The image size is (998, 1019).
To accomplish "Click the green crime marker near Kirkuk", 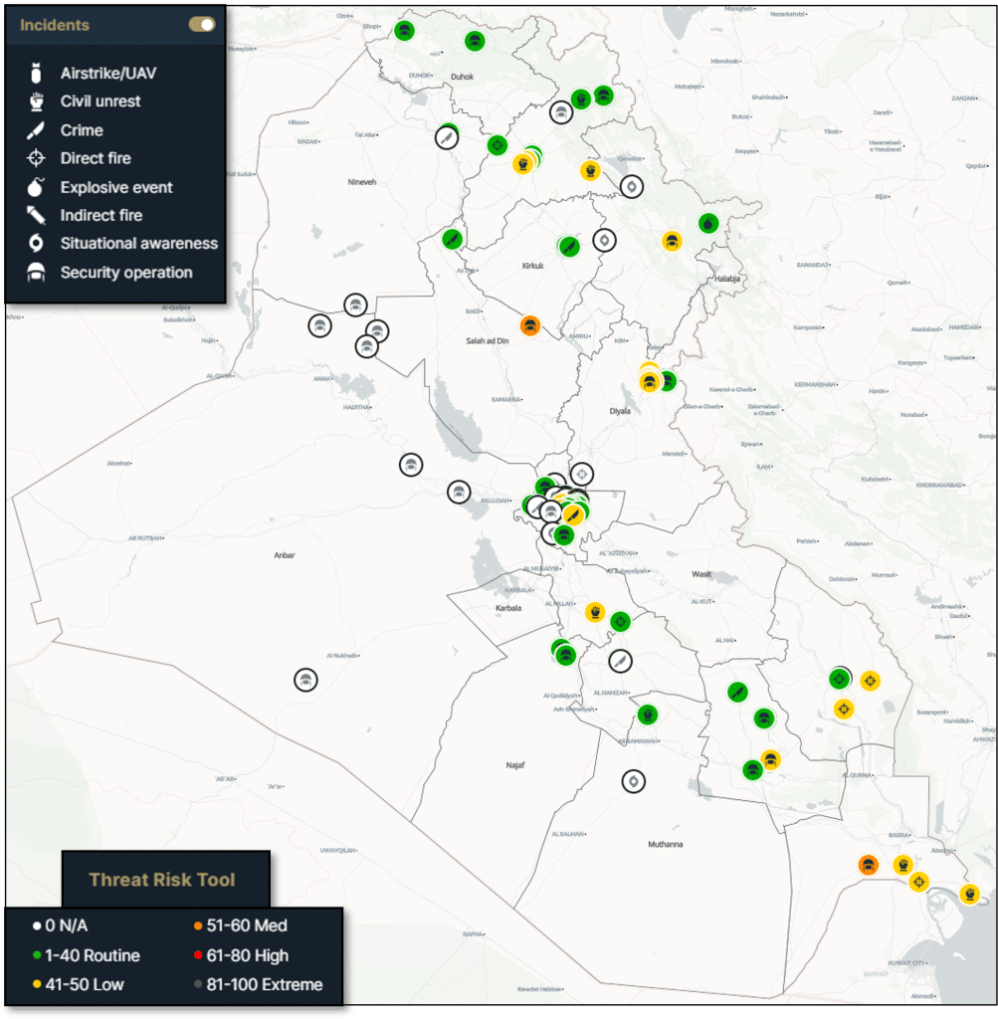I will pos(568,245).
